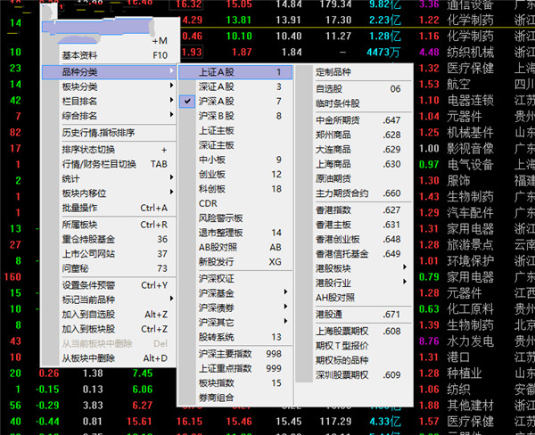
Task: Select 大连商品 item
Action: point(354,150)
